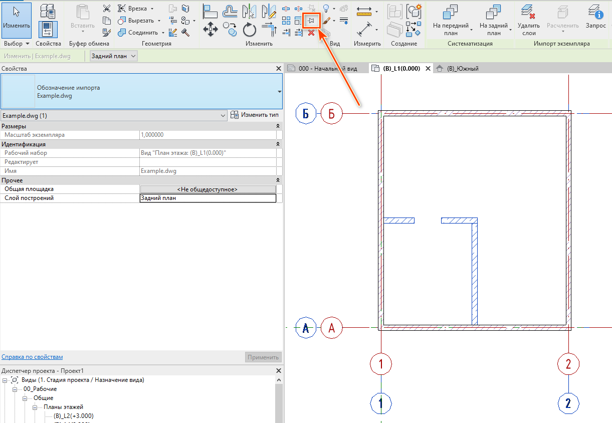
Task: Click the Align tool in the Modify panel
Action: point(210,10)
